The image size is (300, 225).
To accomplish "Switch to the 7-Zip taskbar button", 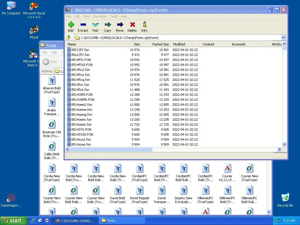I will (x=76, y=221).
